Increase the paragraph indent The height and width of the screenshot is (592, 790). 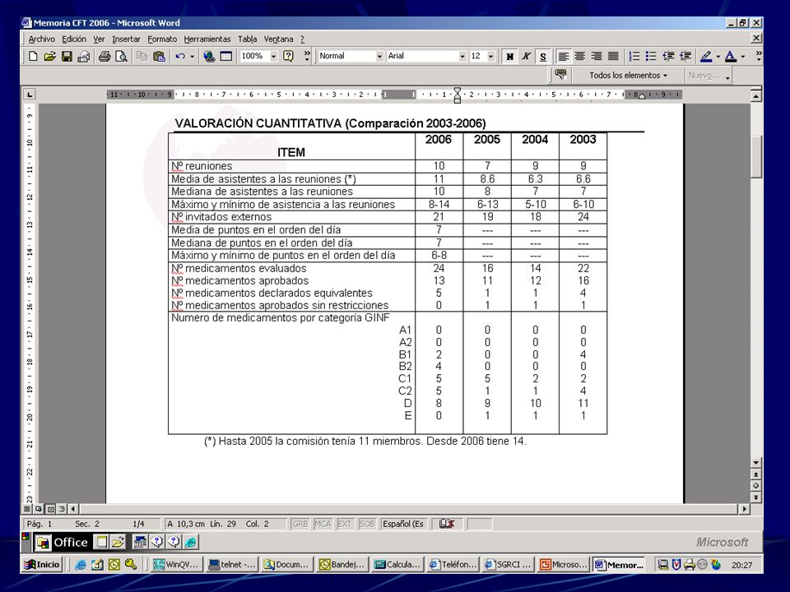point(685,57)
